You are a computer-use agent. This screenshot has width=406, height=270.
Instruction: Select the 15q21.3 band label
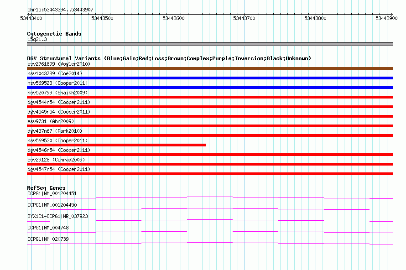pyautogui.click(x=37, y=39)
